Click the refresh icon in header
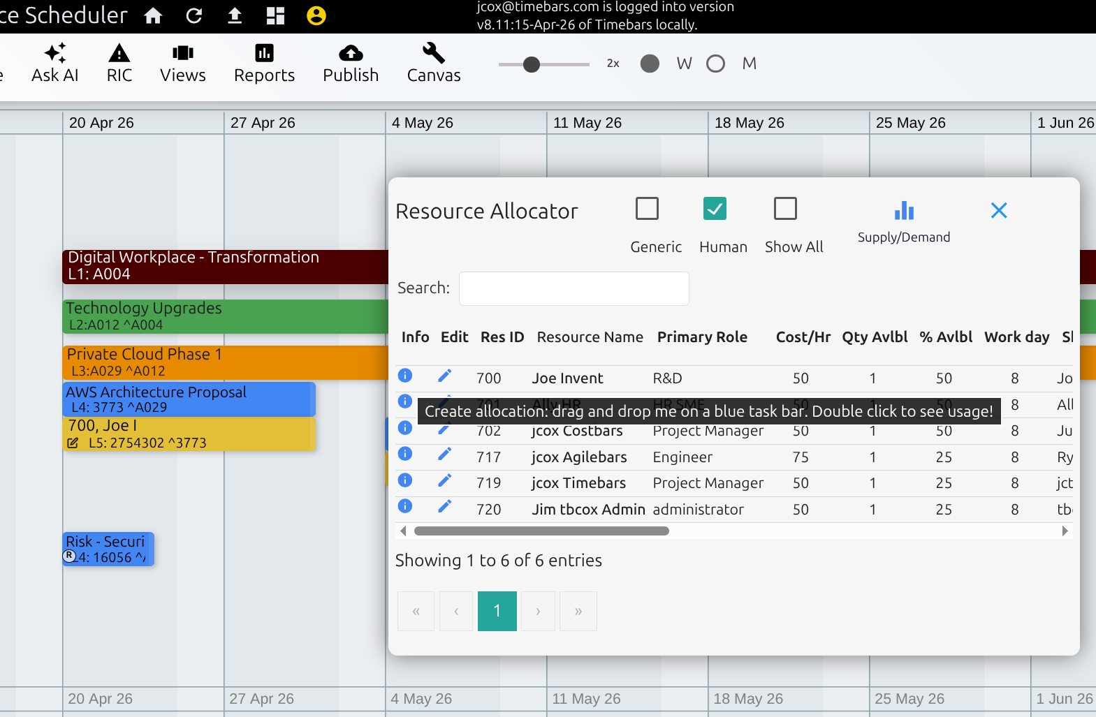Image resolution: width=1096 pixels, height=717 pixels. click(194, 15)
